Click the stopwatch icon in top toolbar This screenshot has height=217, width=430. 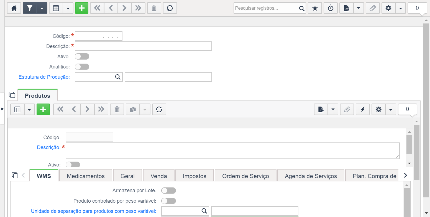point(331,8)
